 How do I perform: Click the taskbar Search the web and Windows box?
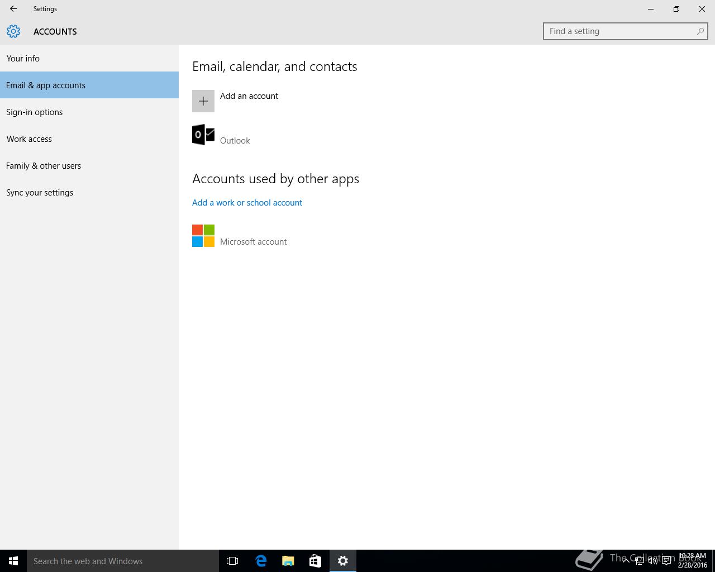(123, 561)
